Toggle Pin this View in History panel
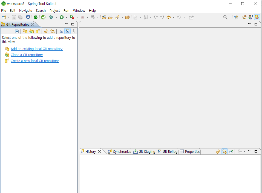This screenshot has height=193, width=262. pyautogui.click(x=231, y=152)
